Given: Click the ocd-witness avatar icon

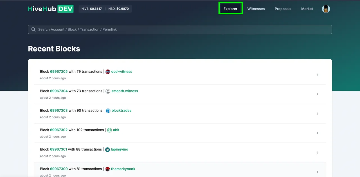Looking at the screenshot, I should click(x=108, y=72).
